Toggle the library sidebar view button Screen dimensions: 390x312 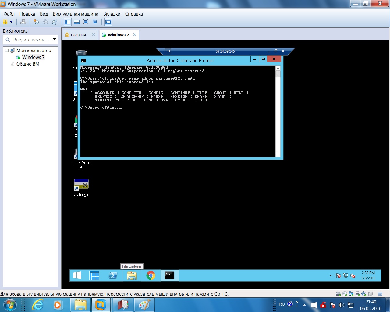click(x=68, y=22)
